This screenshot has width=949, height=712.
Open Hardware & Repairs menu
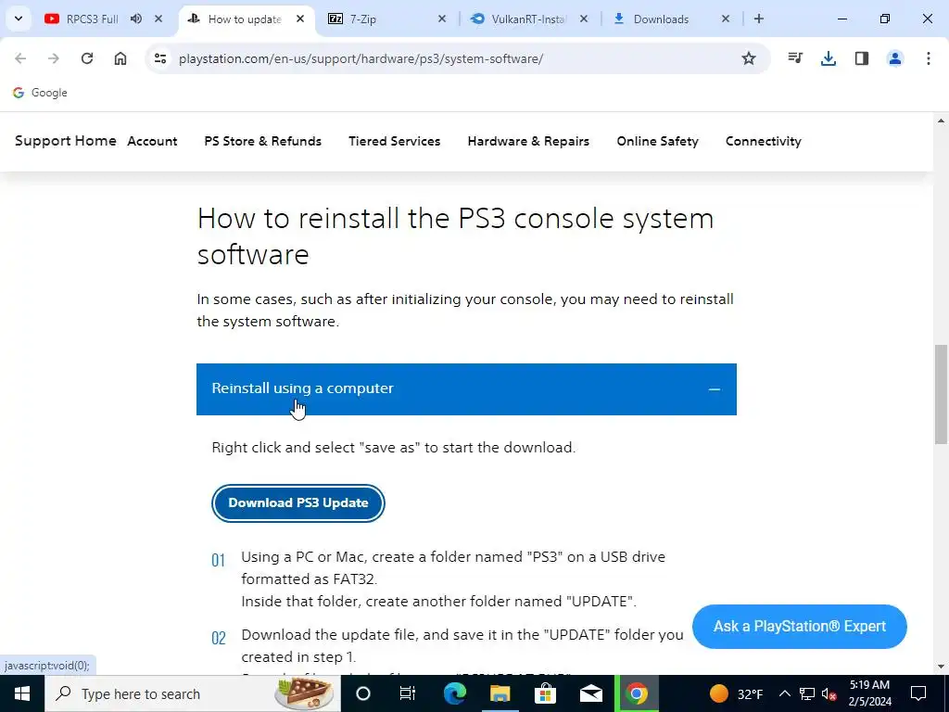(x=528, y=141)
